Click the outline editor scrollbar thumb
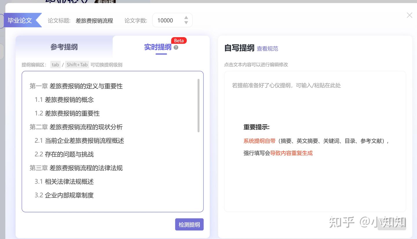 198,105
